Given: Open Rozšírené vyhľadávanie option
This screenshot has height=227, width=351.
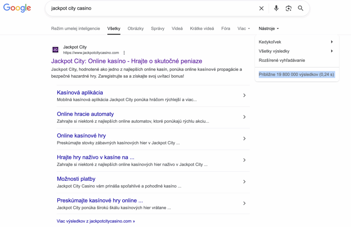Looking at the screenshot, I should click(x=282, y=60).
